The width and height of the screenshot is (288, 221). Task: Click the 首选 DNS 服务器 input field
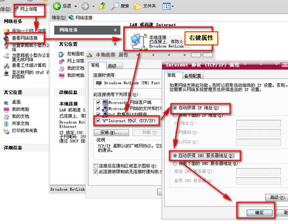tap(259, 172)
